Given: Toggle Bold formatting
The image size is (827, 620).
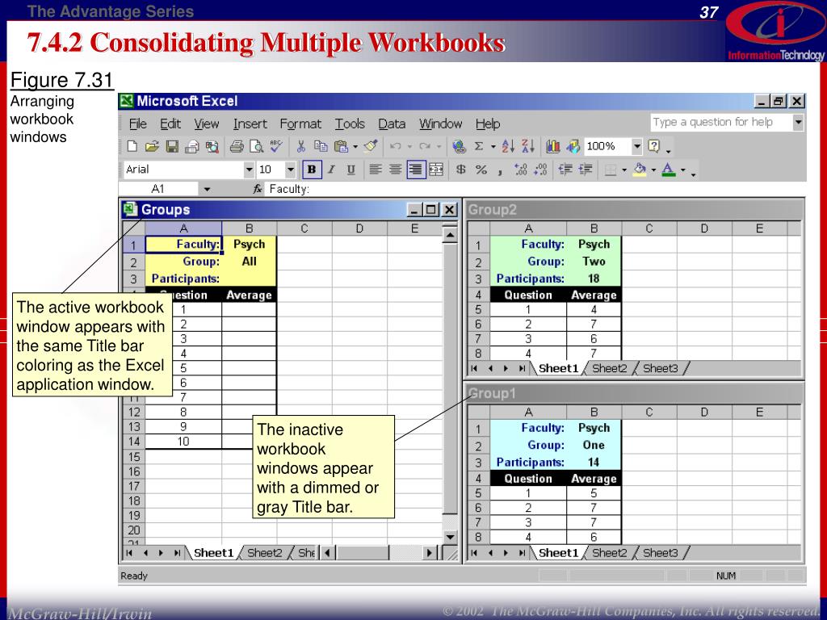Looking at the screenshot, I should click(312, 170).
